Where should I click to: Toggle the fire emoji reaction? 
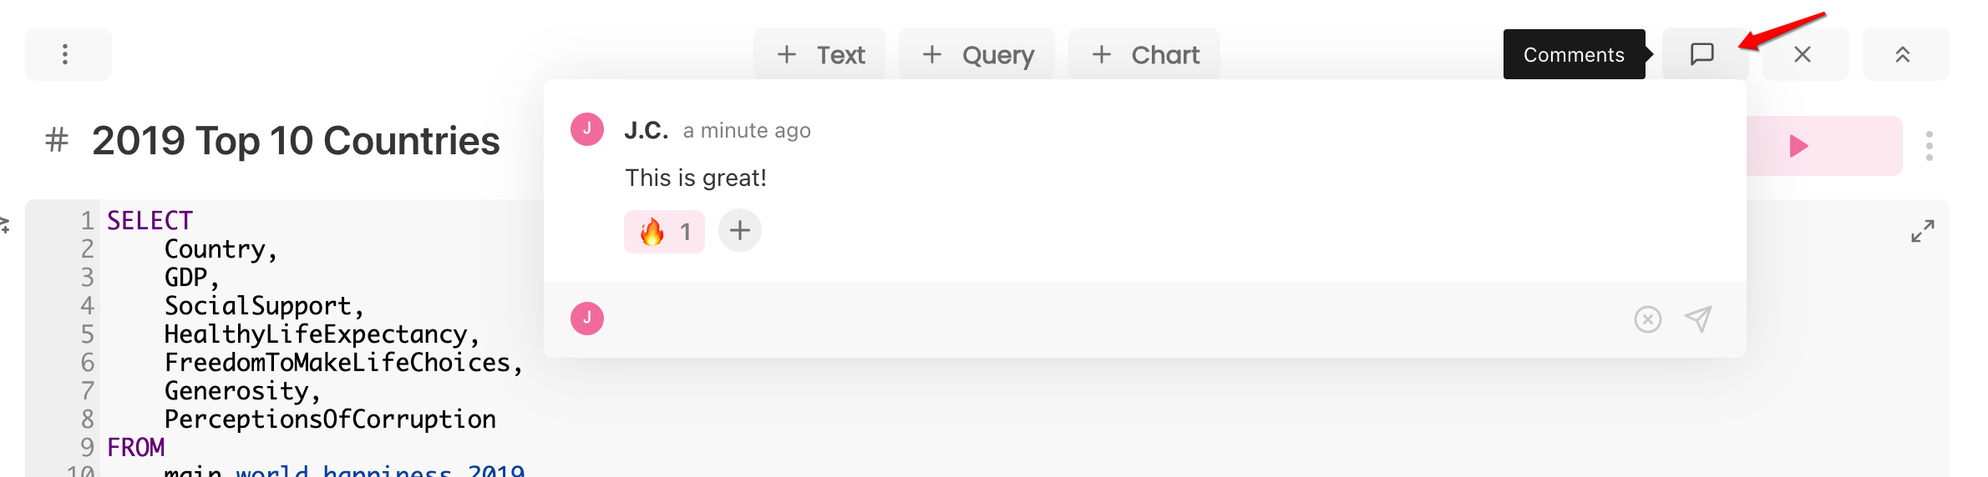pos(664,231)
